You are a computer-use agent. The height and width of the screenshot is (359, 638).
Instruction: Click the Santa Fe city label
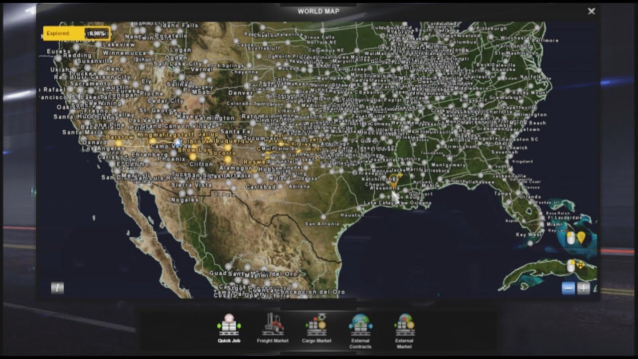coord(235,132)
